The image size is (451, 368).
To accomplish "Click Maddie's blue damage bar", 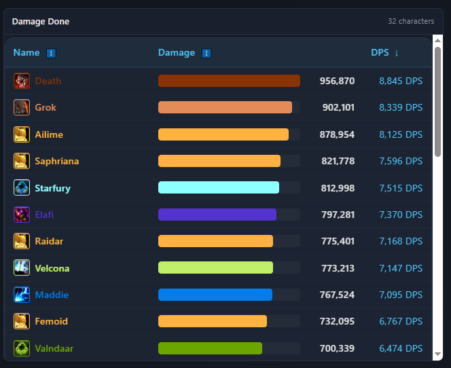I will (x=215, y=295).
